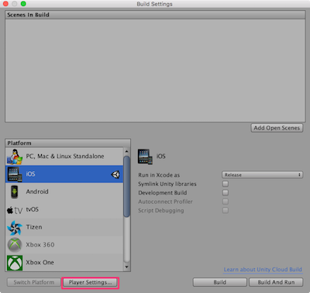The image size is (310, 293).
Task: Click platform list scroll up arrow
Action: click(x=126, y=151)
